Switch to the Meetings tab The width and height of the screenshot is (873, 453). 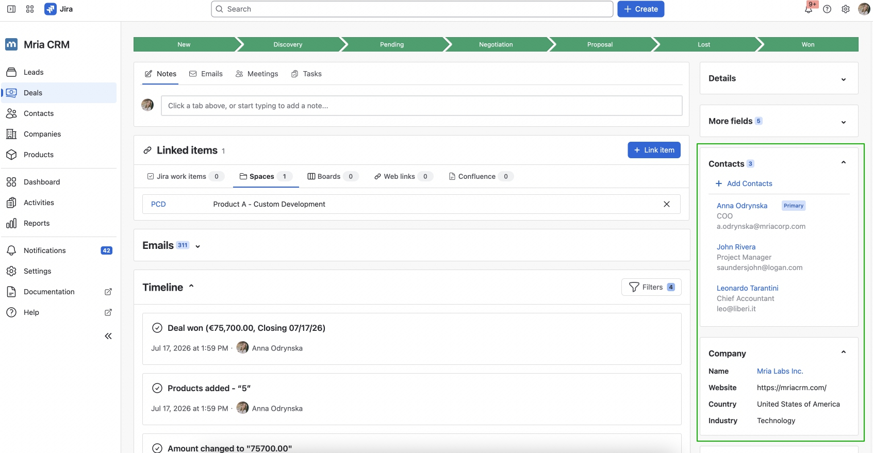257,74
